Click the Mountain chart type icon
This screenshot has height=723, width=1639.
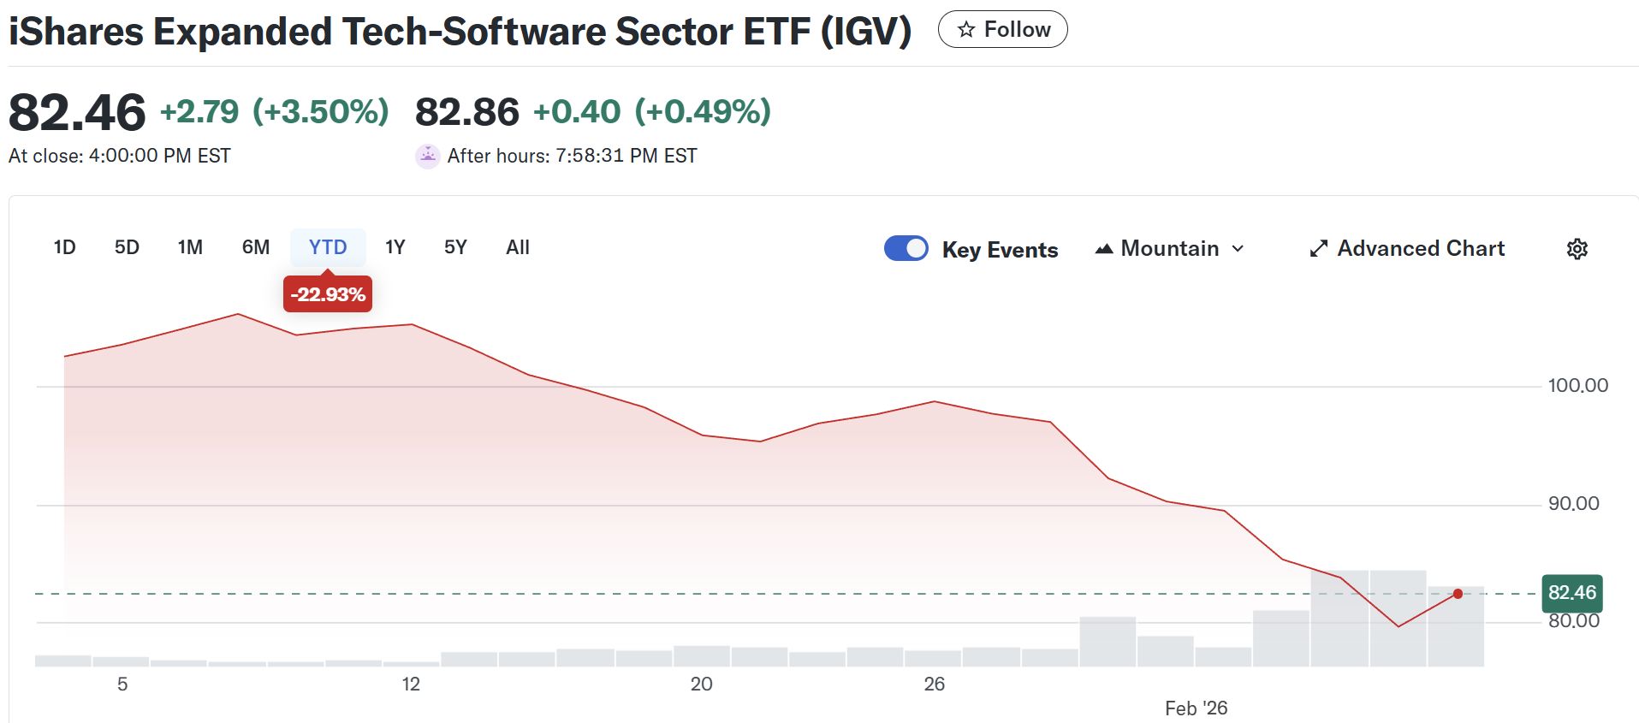pyautogui.click(x=1104, y=249)
